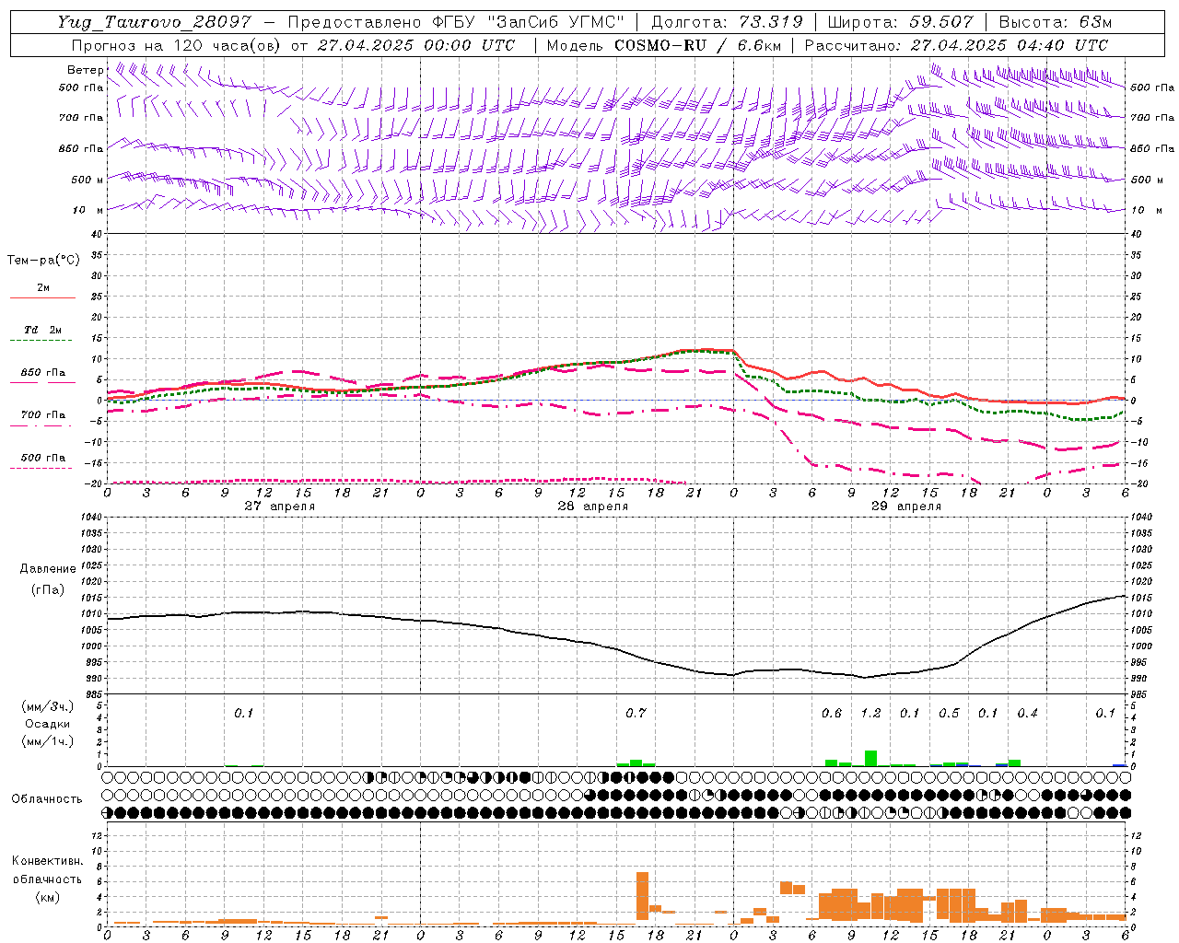The height and width of the screenshot is (943, 1179).
Task: Click the 1.2 precipitation total value
Action: (870, 714)
